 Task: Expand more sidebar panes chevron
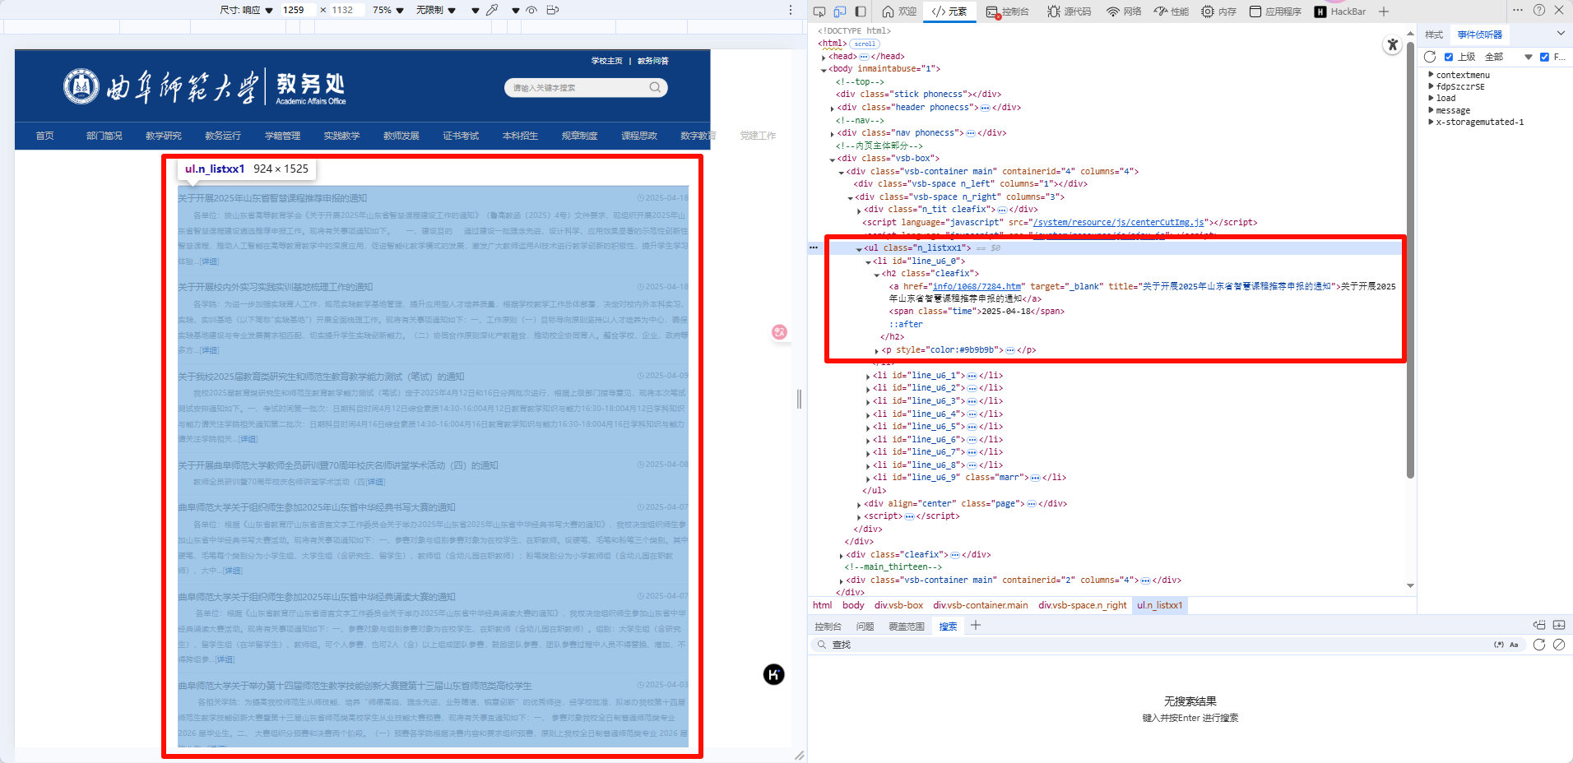pos(1561,34)
